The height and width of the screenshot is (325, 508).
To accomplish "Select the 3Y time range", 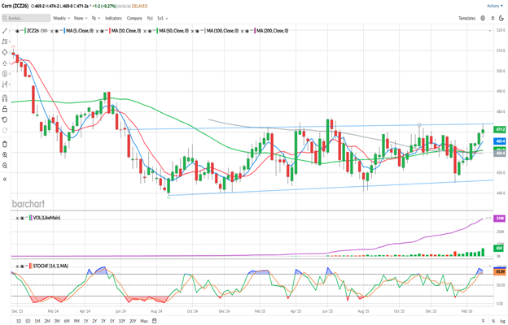I will [x=103, y=321].
